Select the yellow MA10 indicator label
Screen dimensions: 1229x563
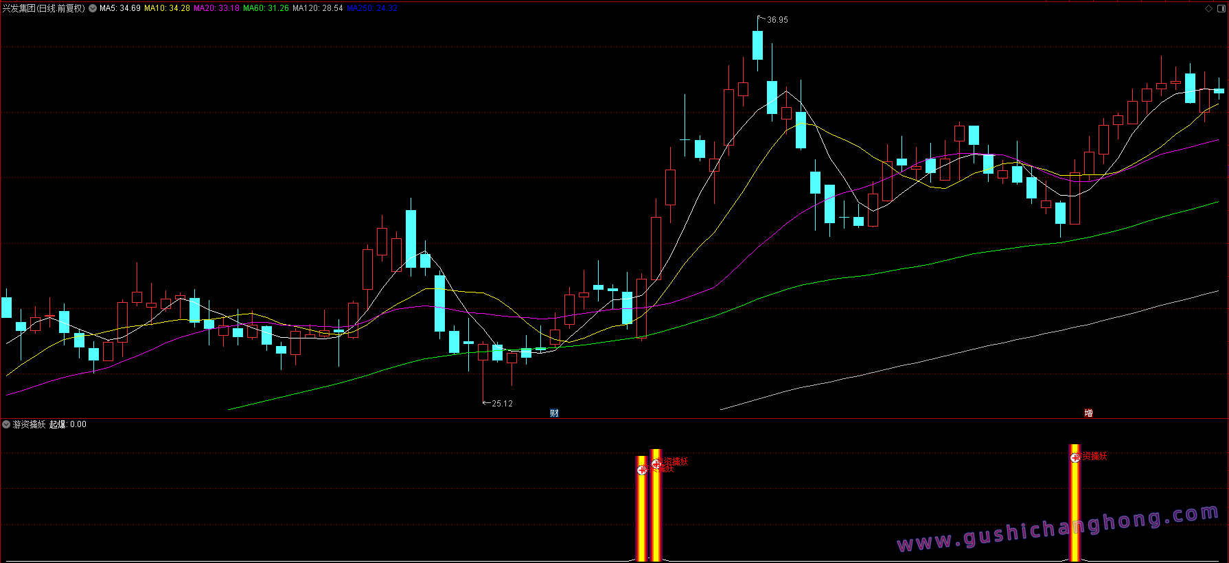167,8
